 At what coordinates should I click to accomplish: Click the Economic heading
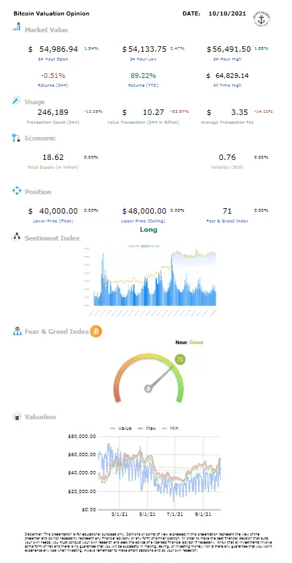[40, 138]
